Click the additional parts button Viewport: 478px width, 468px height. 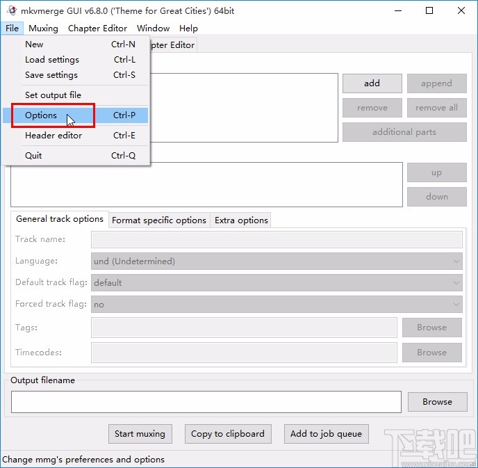(404, 132)
